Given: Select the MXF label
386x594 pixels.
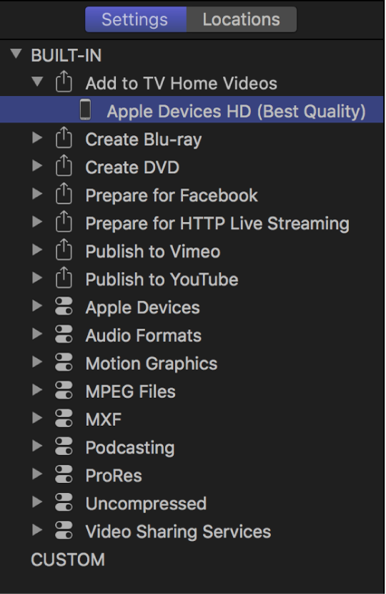Looking at the screenshot, I should (104, 420).
